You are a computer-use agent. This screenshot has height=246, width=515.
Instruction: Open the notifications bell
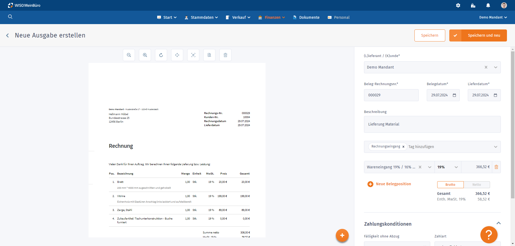[488, 5]
